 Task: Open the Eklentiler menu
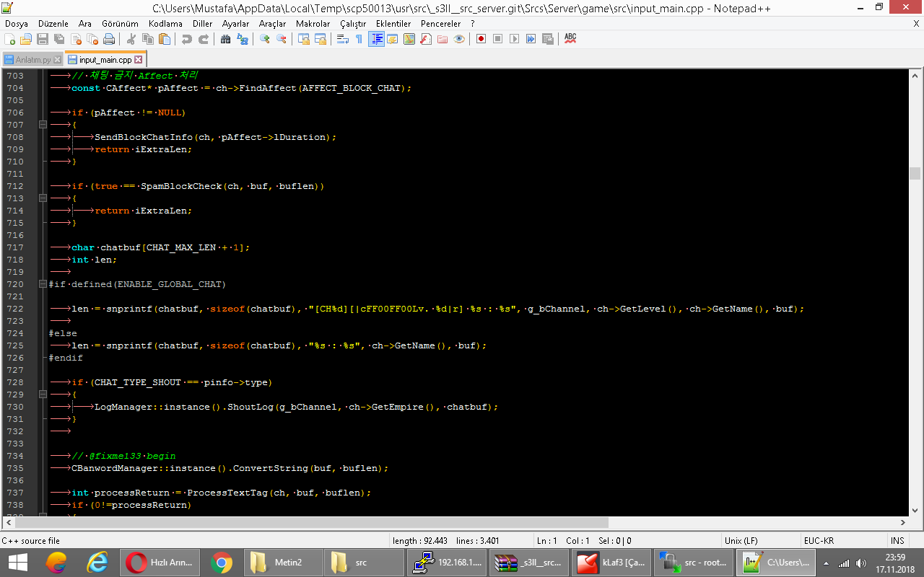tap(393, 24)
